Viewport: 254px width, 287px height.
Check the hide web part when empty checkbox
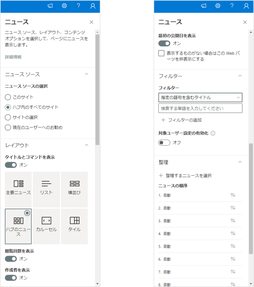click(161, 53)
